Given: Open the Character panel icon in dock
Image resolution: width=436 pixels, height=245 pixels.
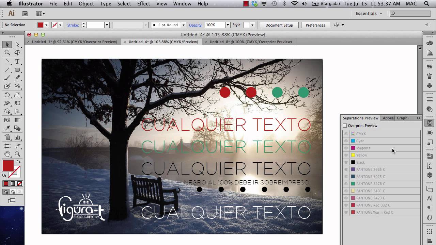Looking at the screenshot, I should pos(430,198).
